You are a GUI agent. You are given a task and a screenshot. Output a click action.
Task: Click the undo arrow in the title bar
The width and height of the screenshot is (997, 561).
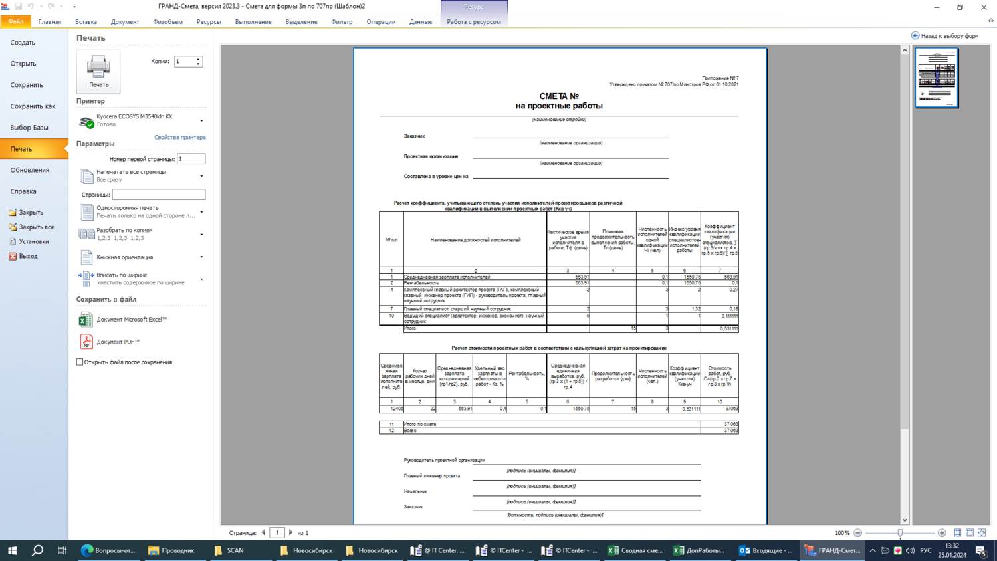30,6
